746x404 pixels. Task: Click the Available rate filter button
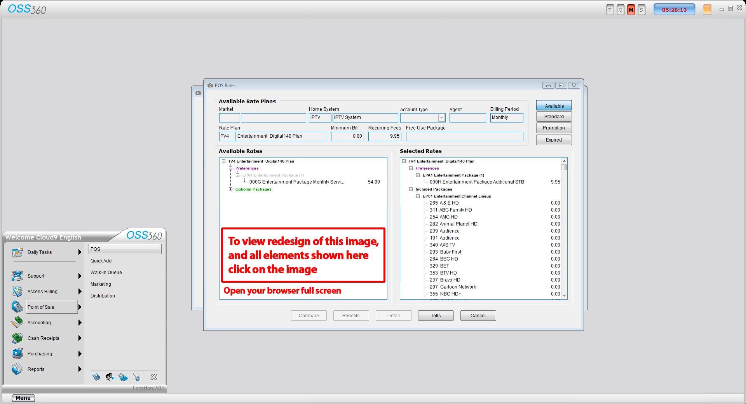(554, 106)
